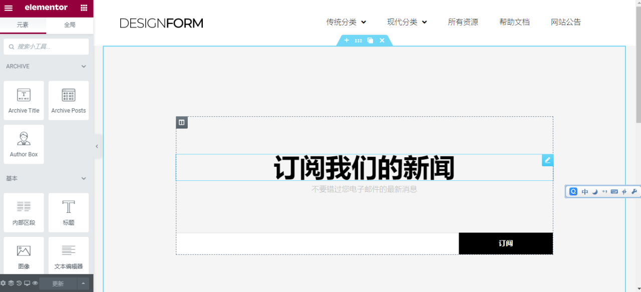The image size is (641, 292).
Task: Select the Archive Title widget
Action: pos(24,100)
